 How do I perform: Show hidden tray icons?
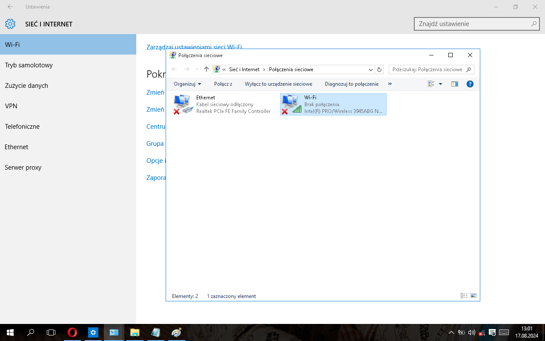[x=451, y=332]
